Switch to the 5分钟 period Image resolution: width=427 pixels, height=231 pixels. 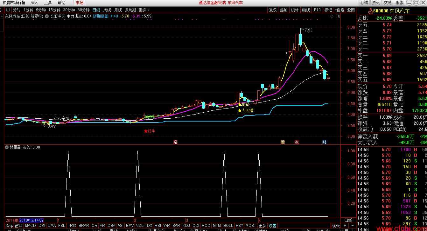pos(41,10)
